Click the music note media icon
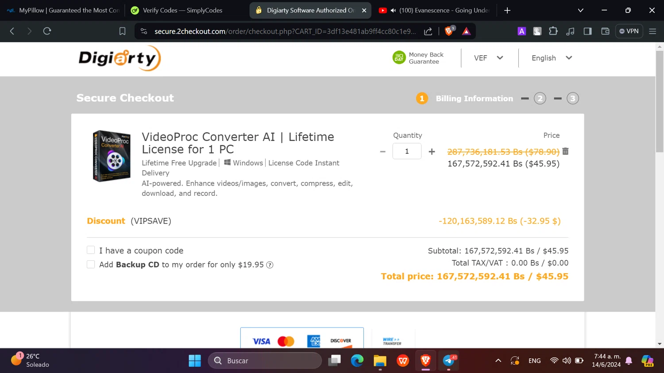Image resolution: width=664 pixels, height=373 pixels. 571,31
